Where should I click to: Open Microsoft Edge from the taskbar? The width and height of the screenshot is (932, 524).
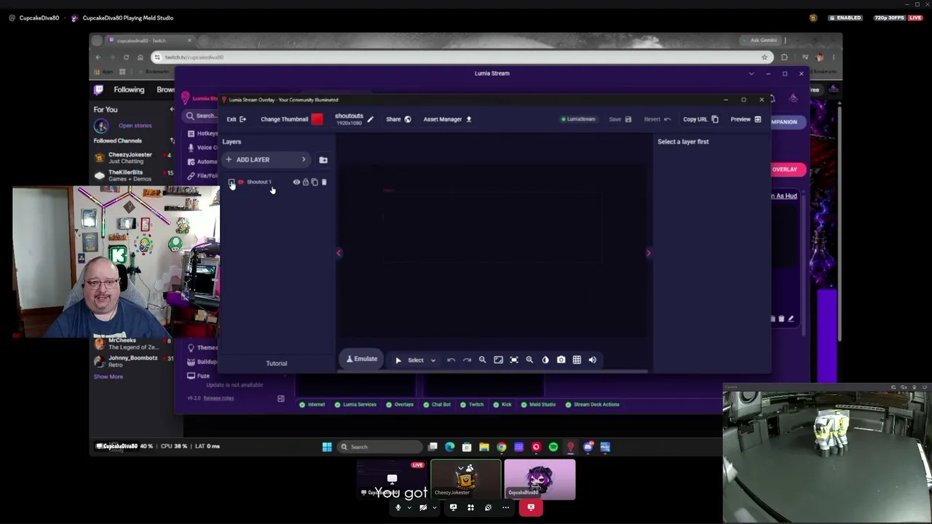pos(450,447)
